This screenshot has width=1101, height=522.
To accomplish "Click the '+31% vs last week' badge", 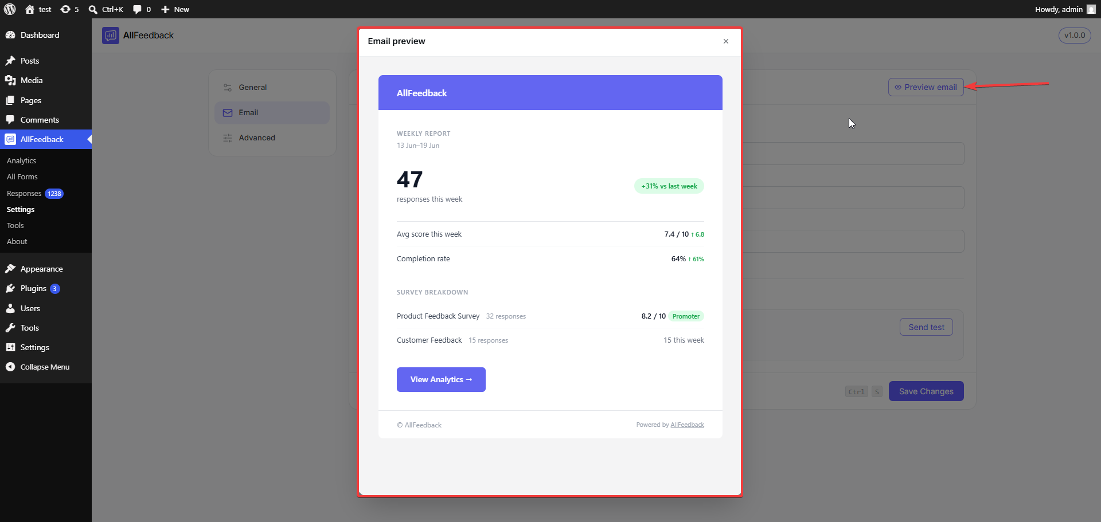I will (669, 186).
